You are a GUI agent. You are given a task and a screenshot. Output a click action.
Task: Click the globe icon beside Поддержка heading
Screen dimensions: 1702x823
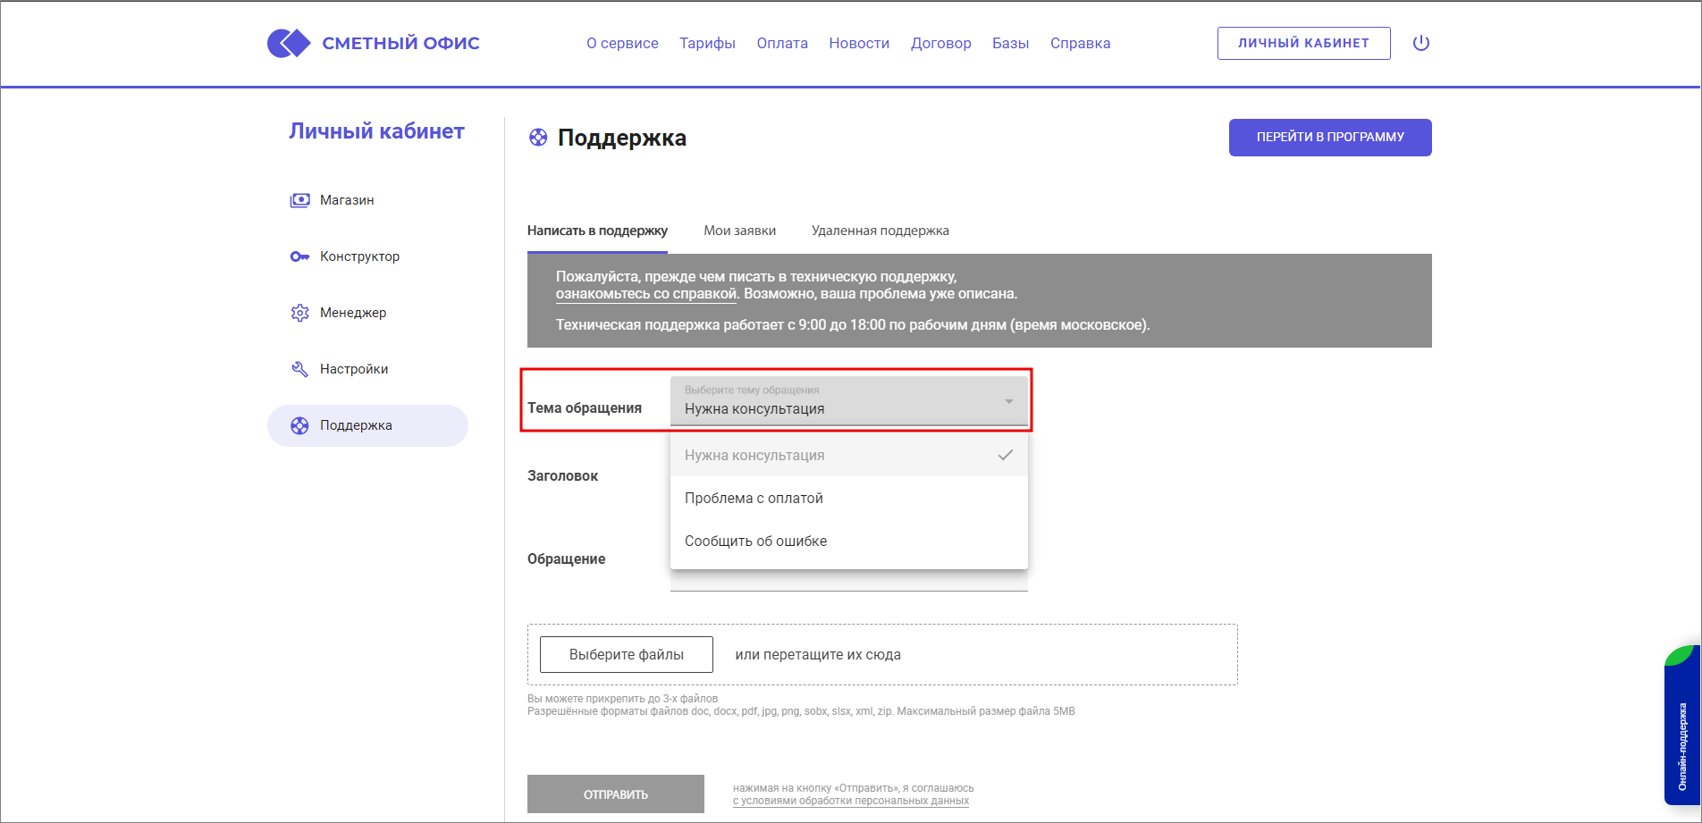[x=538, y=138]
